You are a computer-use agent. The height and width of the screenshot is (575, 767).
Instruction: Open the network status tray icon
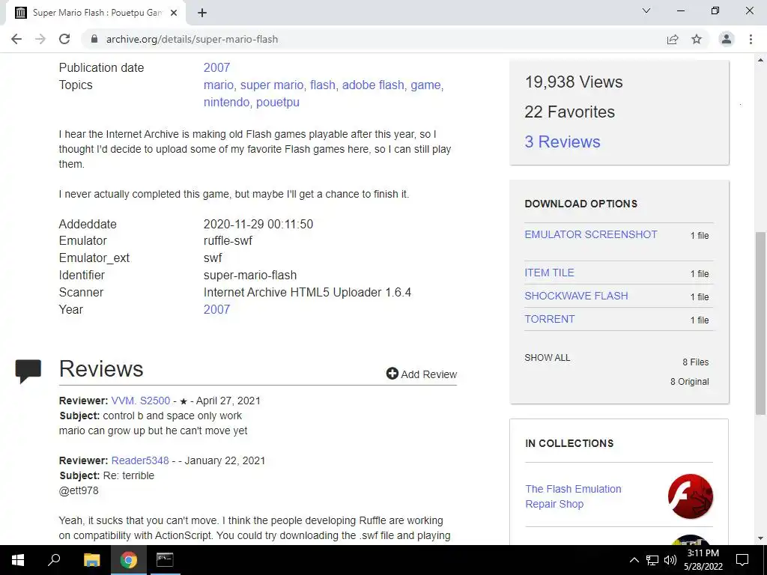[x=652, y=560]
